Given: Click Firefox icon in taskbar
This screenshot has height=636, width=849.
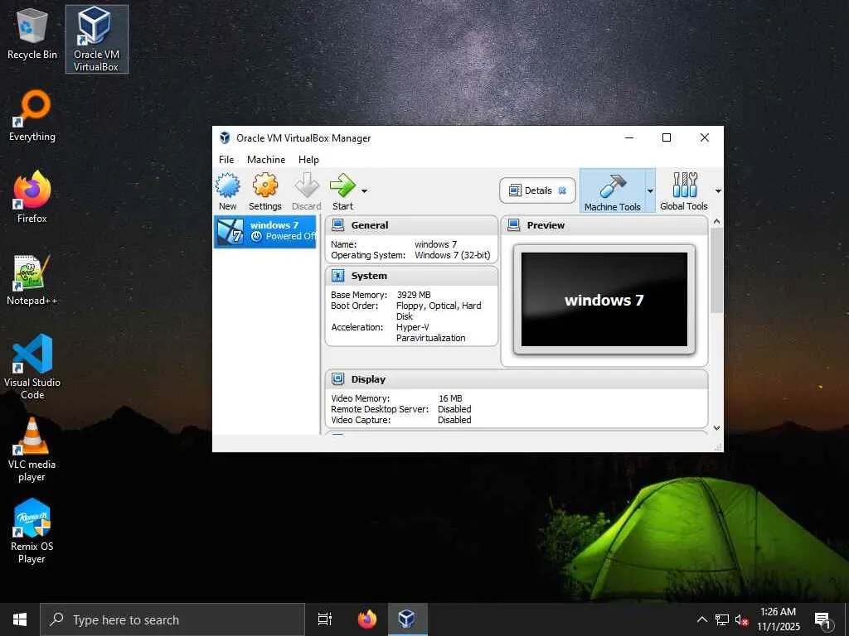Looking at the screenshot, I should coord(367,619).
